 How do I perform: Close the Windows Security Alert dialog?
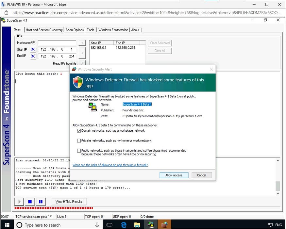[211, 69]
